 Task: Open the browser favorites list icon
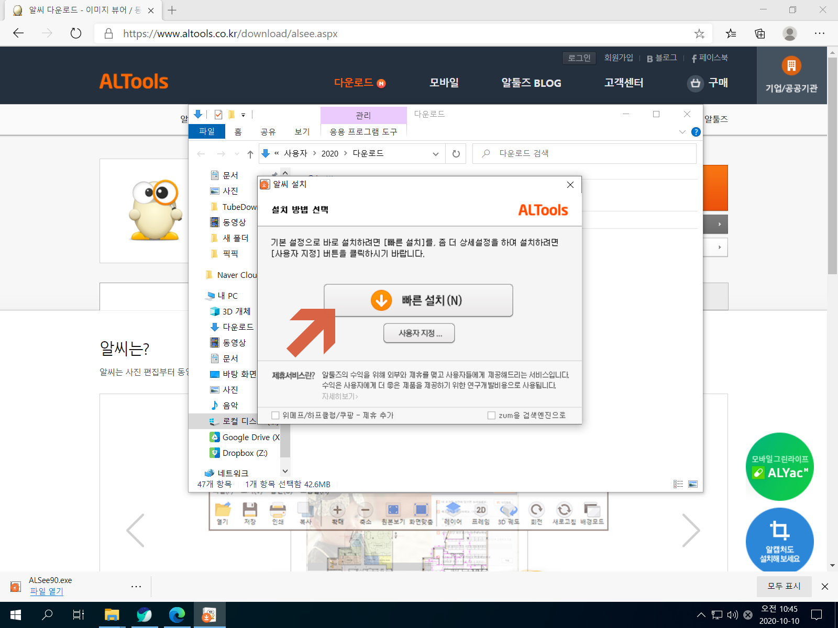(731, 33)
